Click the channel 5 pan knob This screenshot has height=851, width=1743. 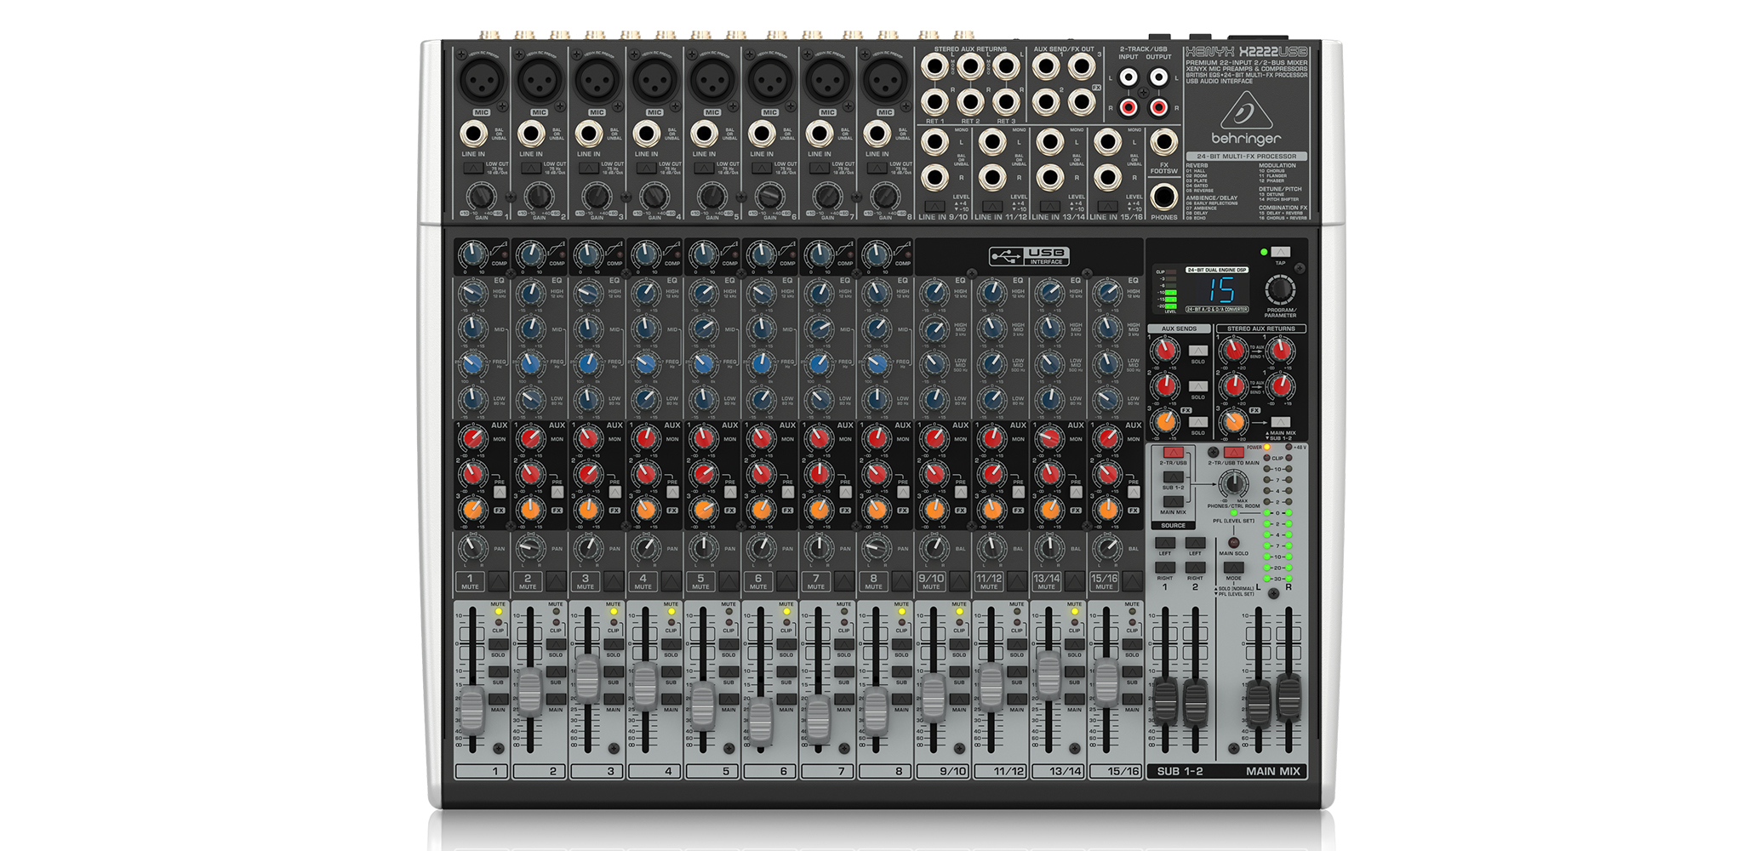(x=703, y=546)
